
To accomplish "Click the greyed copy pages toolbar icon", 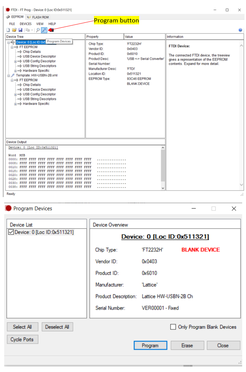I will click(27, 30).
